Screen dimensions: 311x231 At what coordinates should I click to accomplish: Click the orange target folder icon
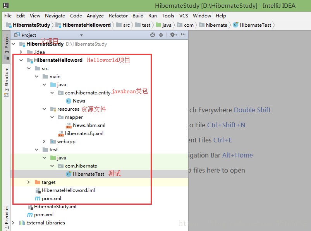(x=37, y=182)
